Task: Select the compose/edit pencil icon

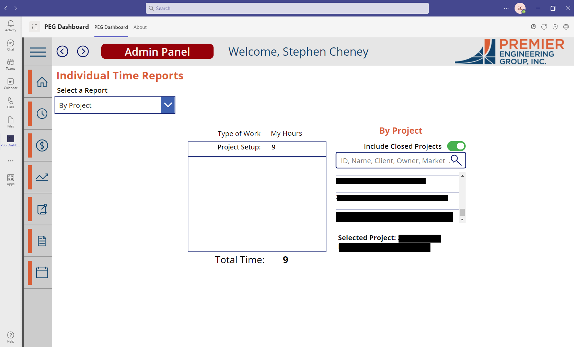Action: 42,209
